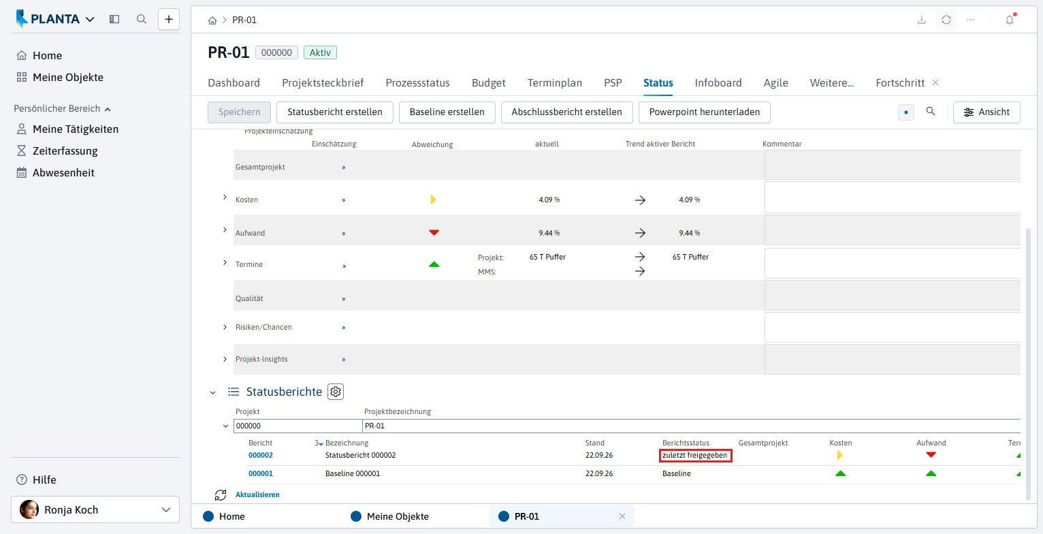Open the Ansicht view options
Viewport: 1043px width, 534px height.
pos(986,112)
